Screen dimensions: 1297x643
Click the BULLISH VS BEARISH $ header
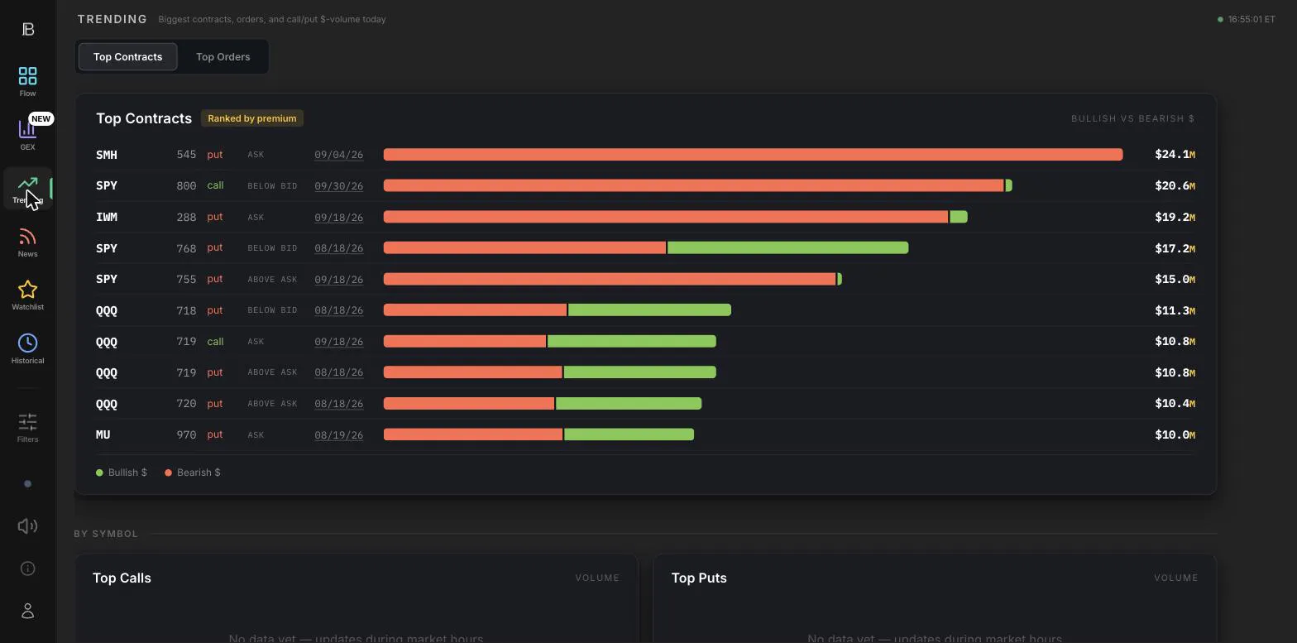point(1132,118)
